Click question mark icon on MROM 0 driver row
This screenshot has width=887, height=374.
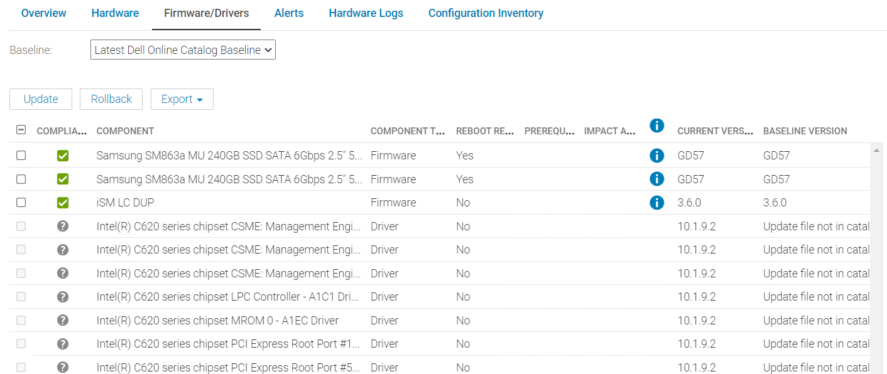[62, 320]
